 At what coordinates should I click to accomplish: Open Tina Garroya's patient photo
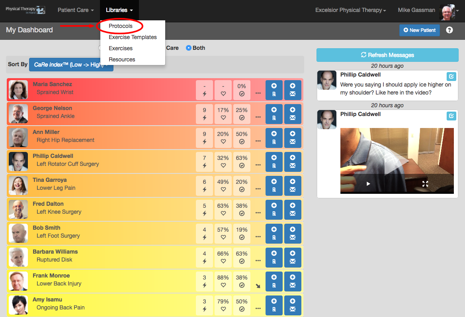(x=18, y=185)
